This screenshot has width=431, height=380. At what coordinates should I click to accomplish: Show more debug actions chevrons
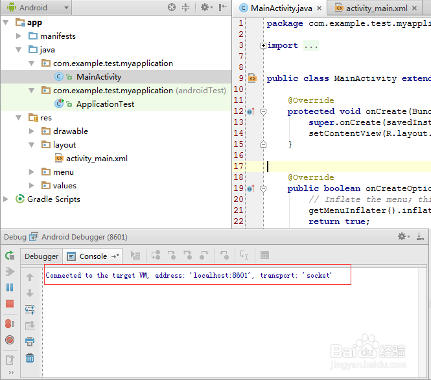tap(11, 373)
